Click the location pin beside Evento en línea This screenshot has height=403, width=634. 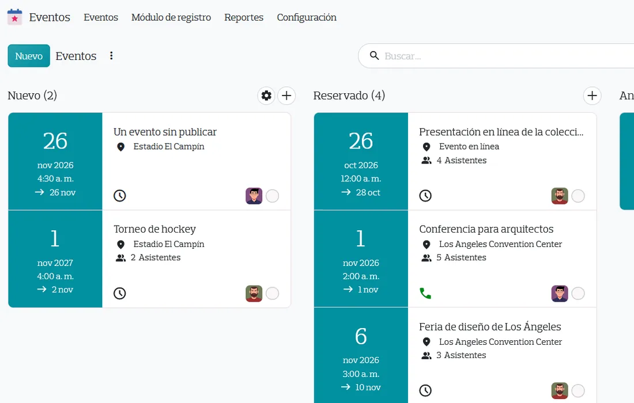click(x=426, y=147)
